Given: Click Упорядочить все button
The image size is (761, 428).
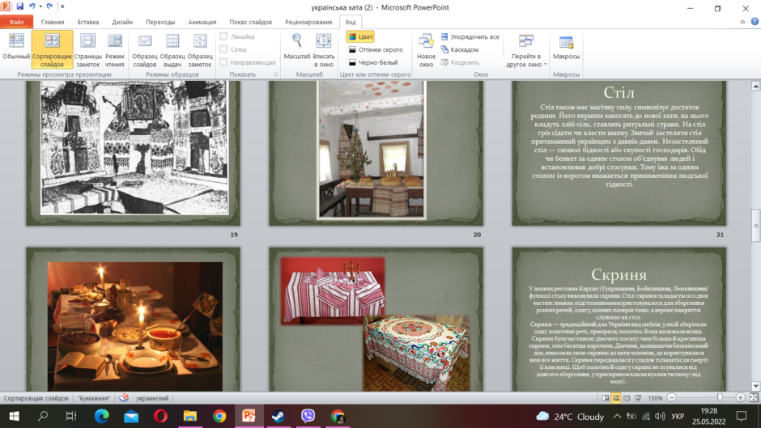Looking at the screenshot, I should pos(470,36).
